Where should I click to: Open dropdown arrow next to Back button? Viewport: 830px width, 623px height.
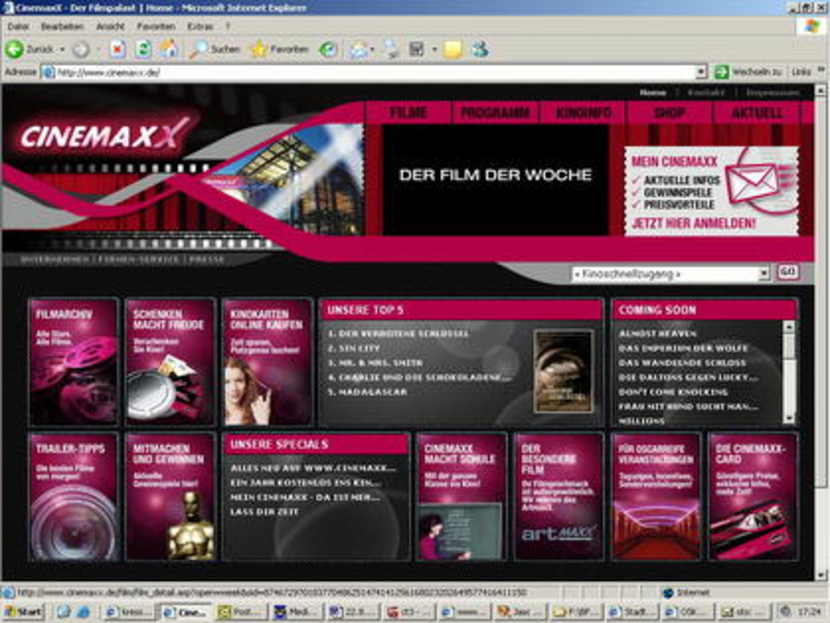coord(63,50)
